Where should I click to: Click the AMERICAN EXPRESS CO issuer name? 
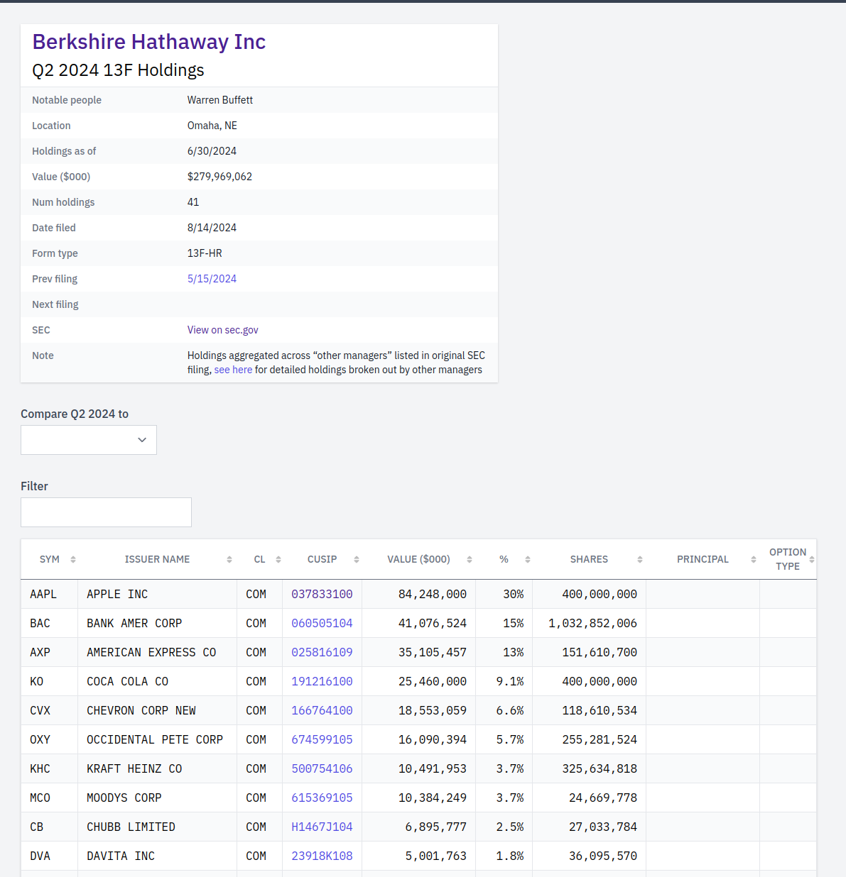tap(151, 653)
